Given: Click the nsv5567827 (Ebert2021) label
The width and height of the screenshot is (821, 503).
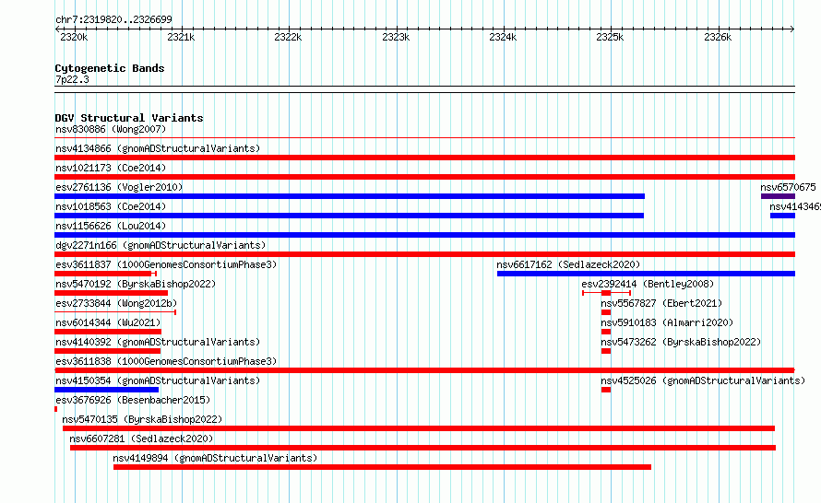Looking at the screenshot, I should point(661,303).
